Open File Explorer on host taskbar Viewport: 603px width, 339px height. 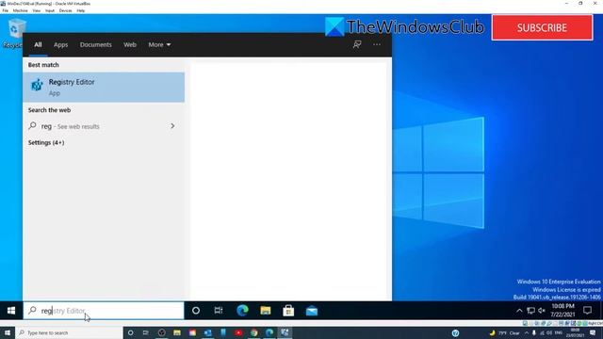tap(177, 332)
